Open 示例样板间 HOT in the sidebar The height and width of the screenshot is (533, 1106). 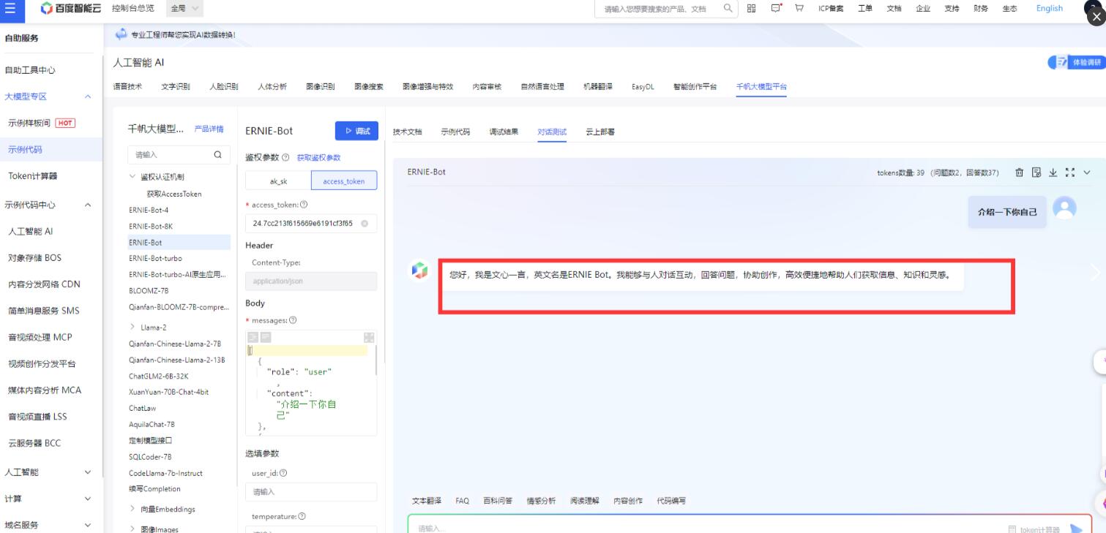[42, 123]
